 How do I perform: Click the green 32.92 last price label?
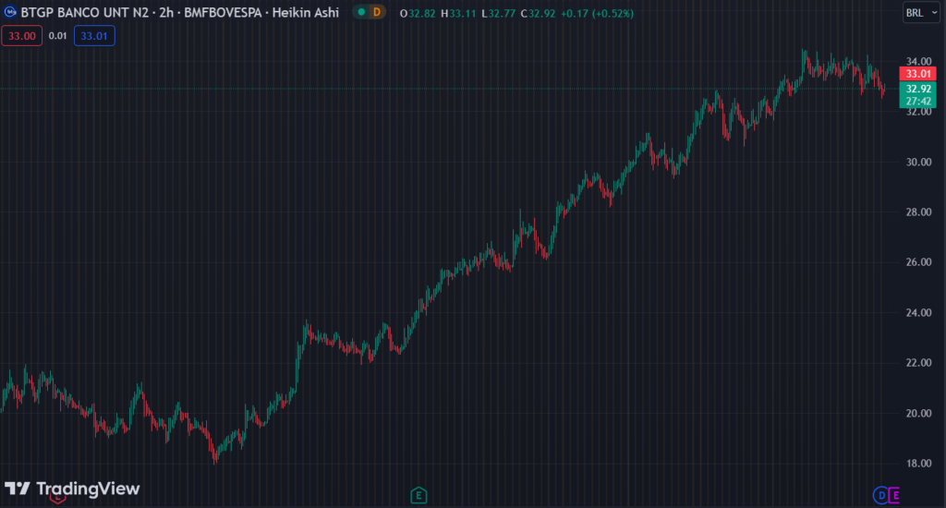click(x=917, y=89)
